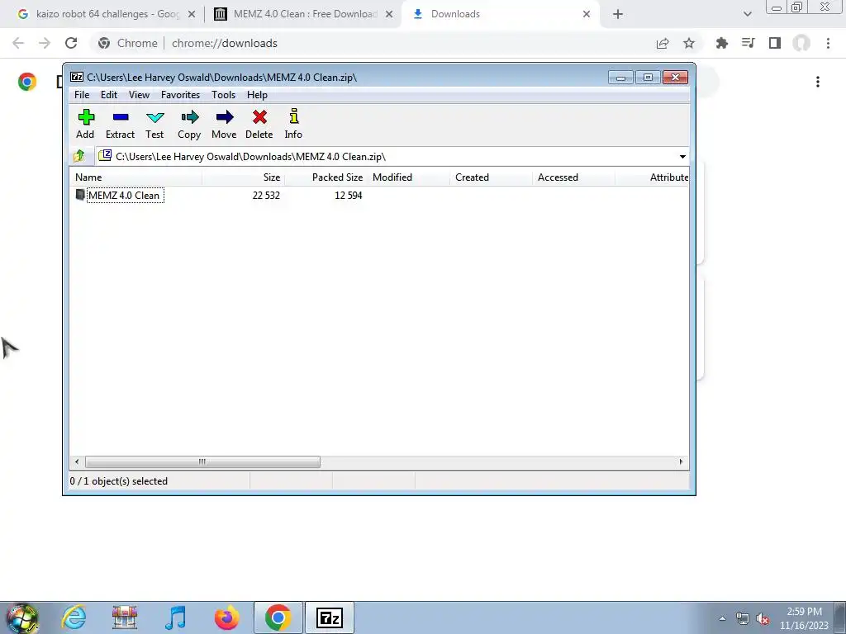Choose the Move toolbar icon
The height and width of the screenshot is (634, 846).
click(x=225, y=124)
